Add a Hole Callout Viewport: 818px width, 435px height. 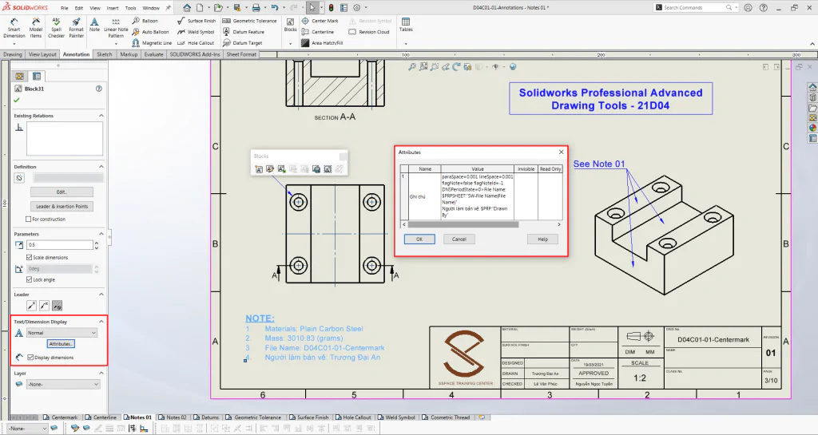point(196,43)
